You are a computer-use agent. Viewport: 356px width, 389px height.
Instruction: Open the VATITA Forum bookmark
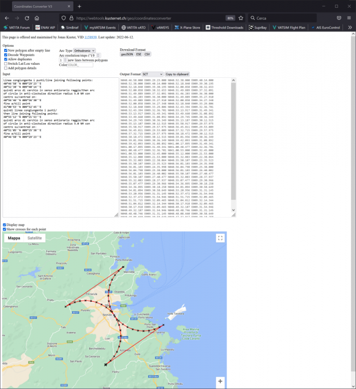[x=17, y=27]
